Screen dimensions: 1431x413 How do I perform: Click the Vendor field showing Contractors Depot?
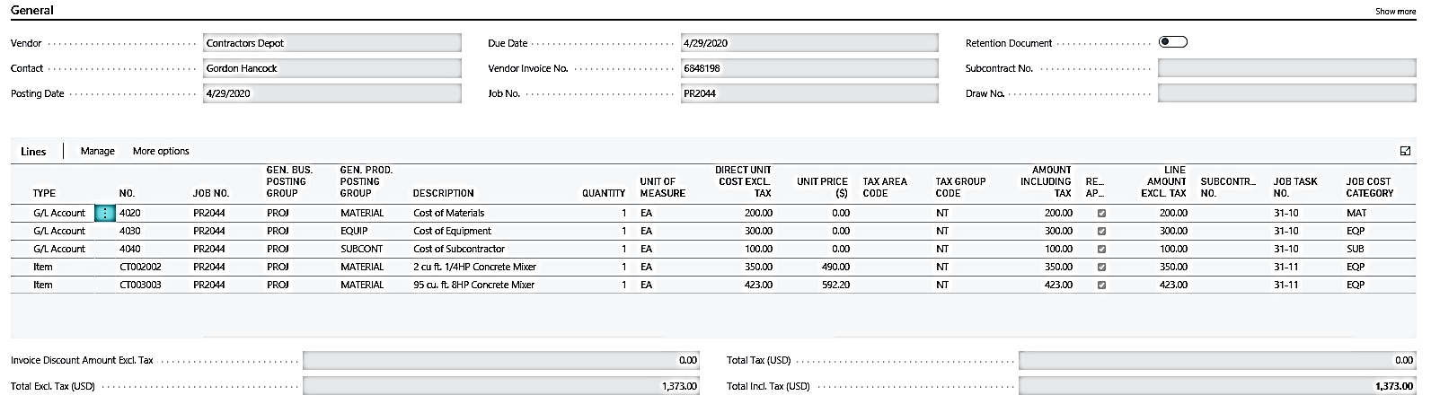(331, 43)
